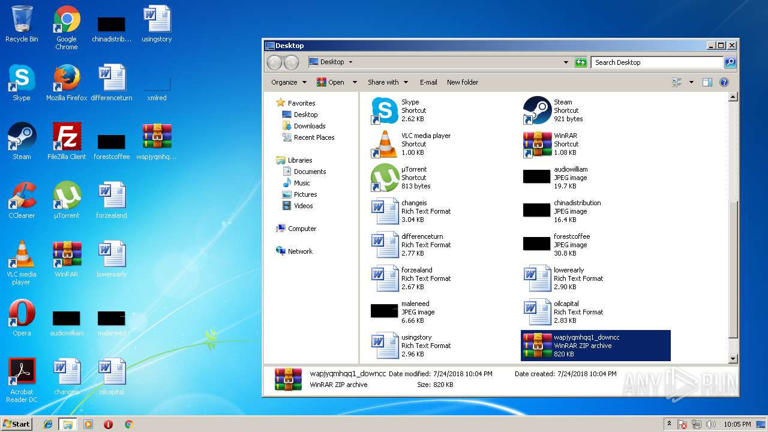Open the view options dropdown arrow
768x432 pixels.
pyautogui.click(x=691, y=82)
